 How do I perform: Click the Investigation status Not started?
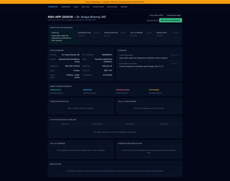click(107, 75)
